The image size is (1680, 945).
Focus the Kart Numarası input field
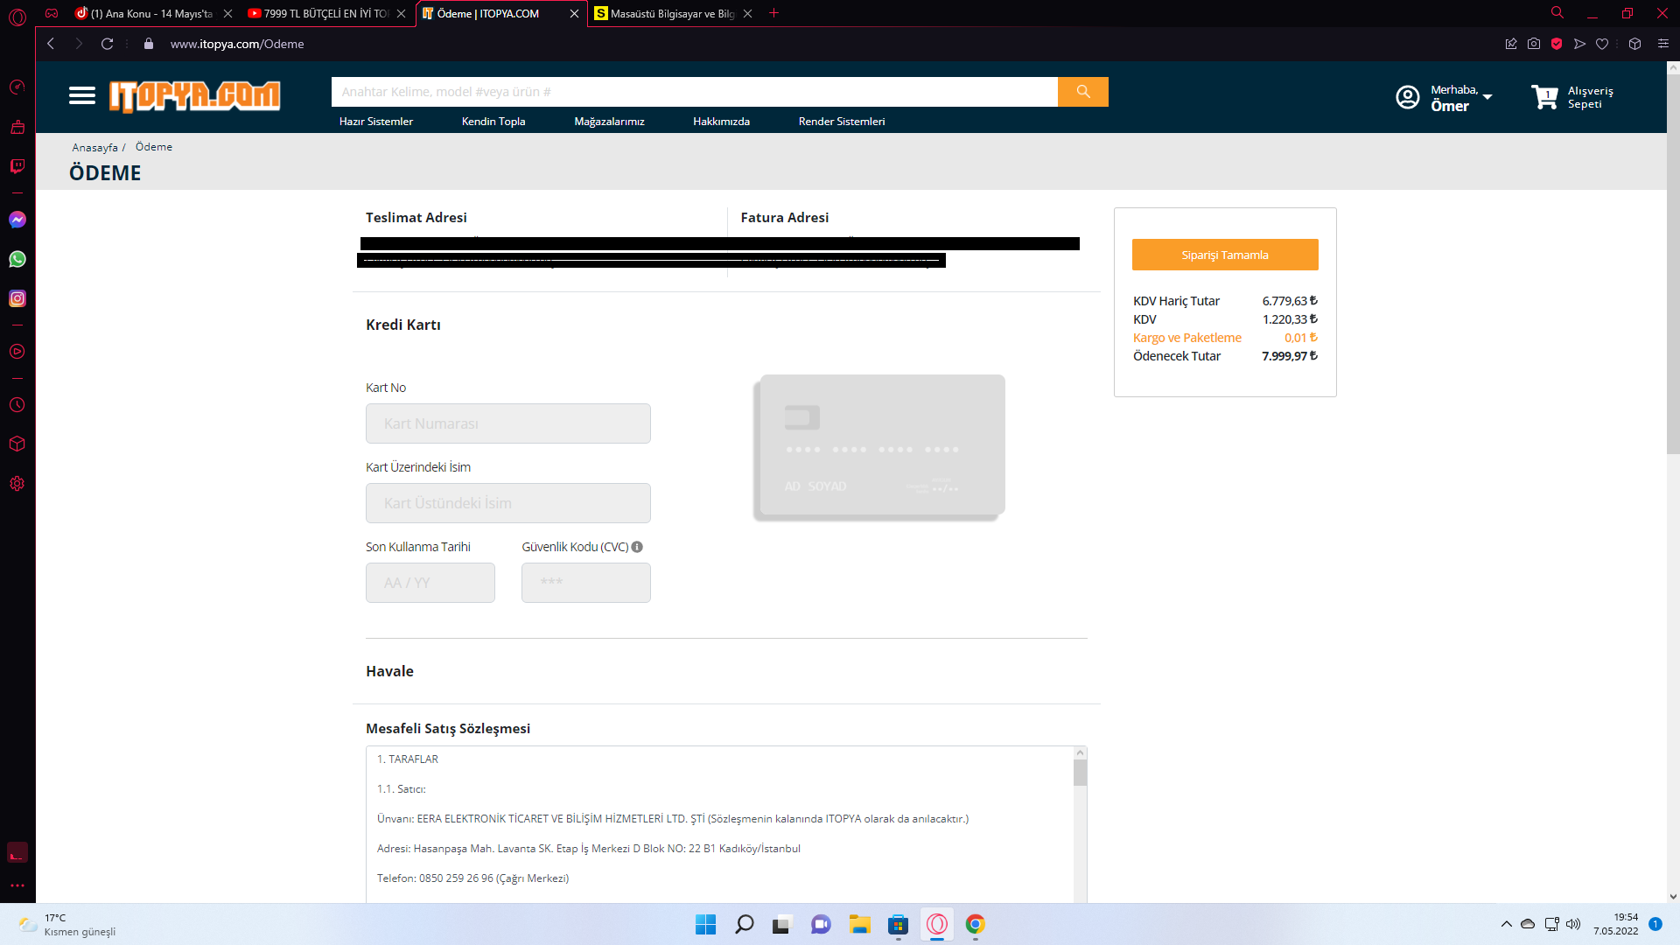tap(507, 423)
